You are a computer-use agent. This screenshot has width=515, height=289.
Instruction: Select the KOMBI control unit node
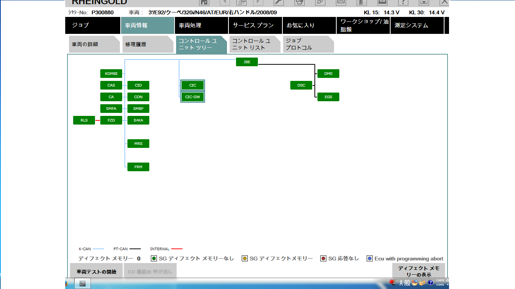[111, 74]
